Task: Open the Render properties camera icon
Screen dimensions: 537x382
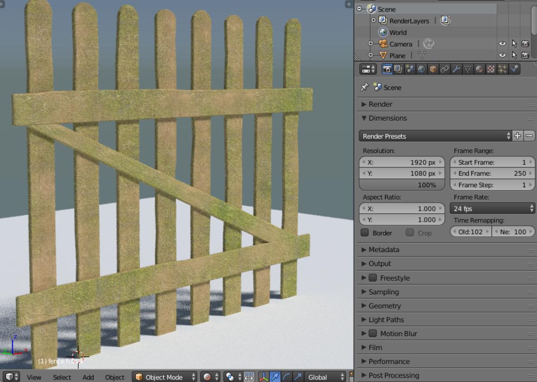Action: point(388,69)
